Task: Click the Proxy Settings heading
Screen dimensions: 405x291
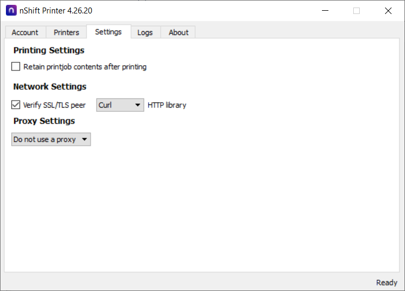Action: pyautogui.click(x=44, y=121)
